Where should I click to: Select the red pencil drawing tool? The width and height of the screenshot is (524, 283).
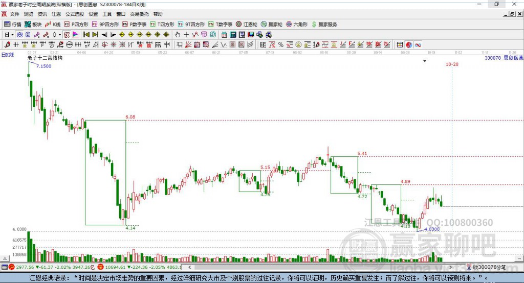7,45
